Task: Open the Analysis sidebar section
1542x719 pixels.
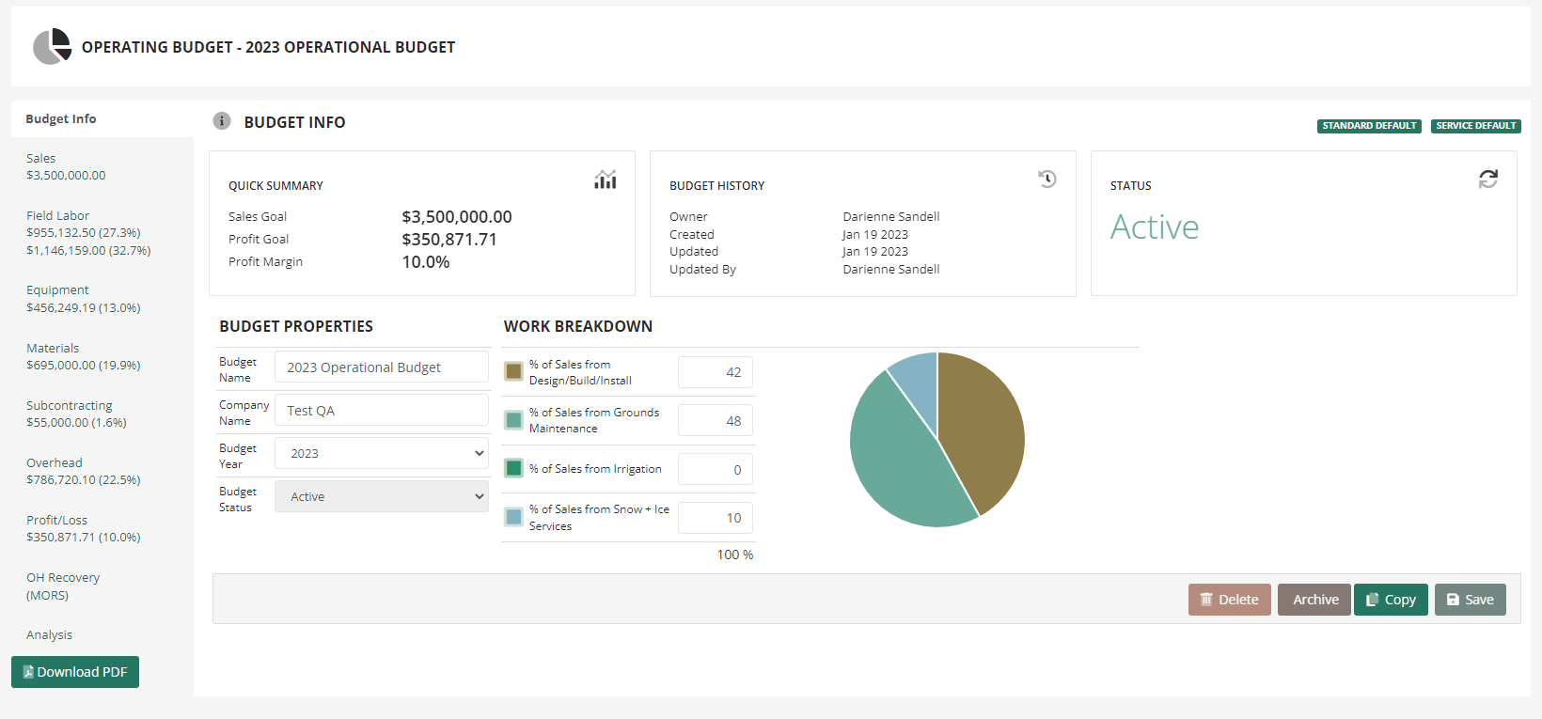Action: pyautogui.click(x=49, y=635)
